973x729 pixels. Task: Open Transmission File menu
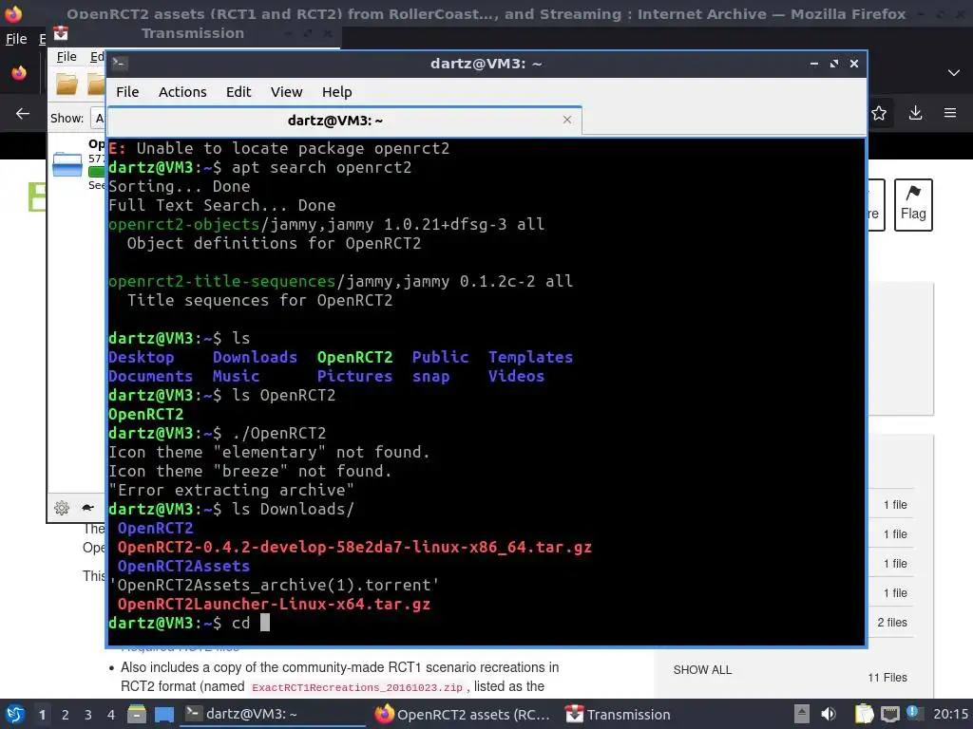tap(67, 57)
